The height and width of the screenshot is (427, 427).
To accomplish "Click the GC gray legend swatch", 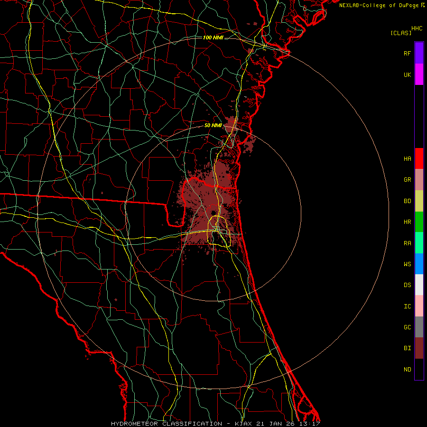I will [419, 327].
